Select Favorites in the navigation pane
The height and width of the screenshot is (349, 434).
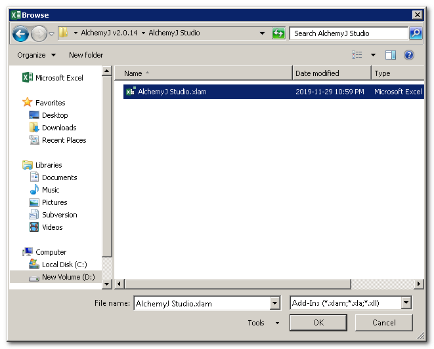pos(51,103)
